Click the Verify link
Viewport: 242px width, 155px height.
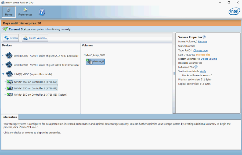pyautogui.click(x=203, y=71)
